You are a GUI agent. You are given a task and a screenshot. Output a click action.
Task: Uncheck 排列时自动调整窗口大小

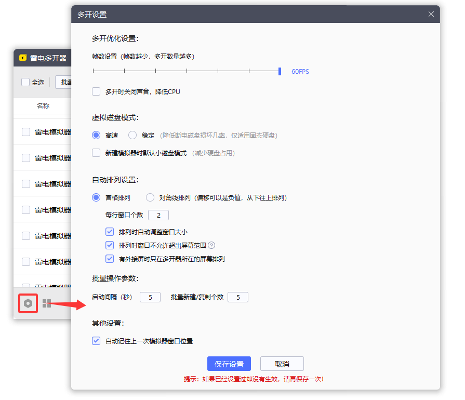click(x=110, y=232)
